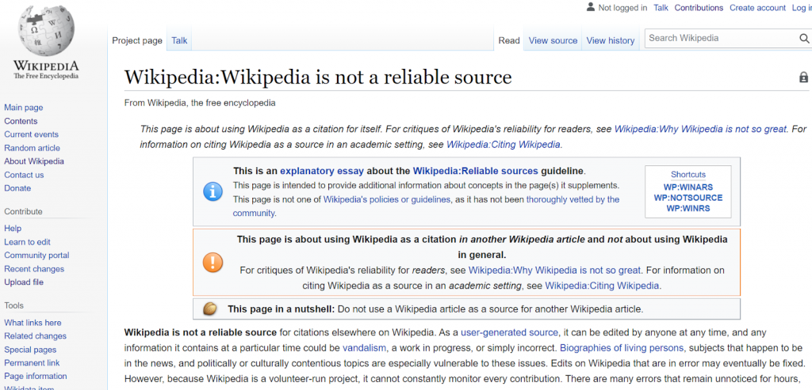The image size is (812, 390).
Task: Click Contact us in sidebar
Action: tap(24, 175)
